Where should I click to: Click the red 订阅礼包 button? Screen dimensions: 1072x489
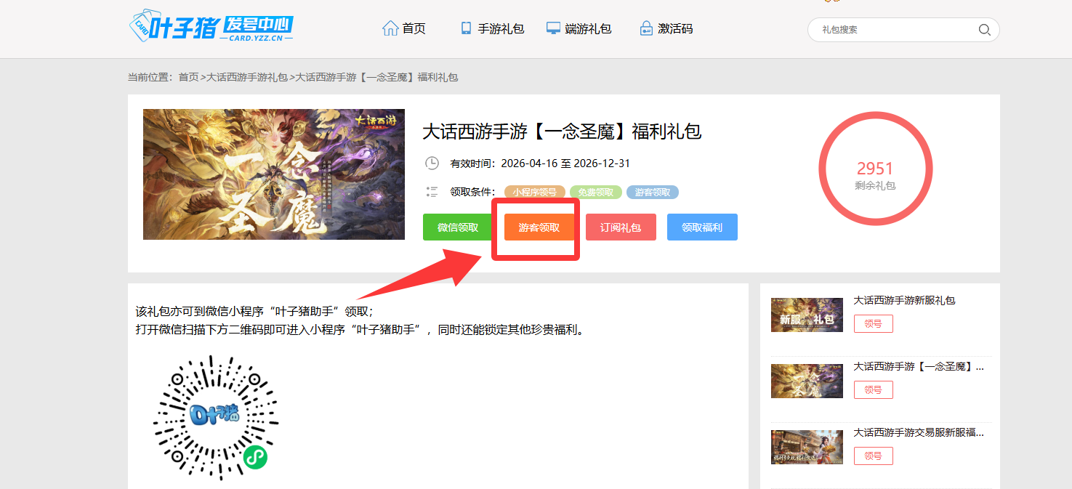point(621,227)
